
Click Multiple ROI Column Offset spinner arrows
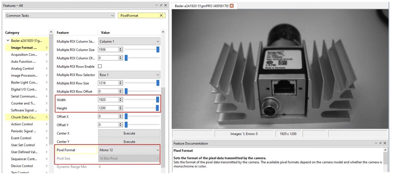[x=121, y=58]
